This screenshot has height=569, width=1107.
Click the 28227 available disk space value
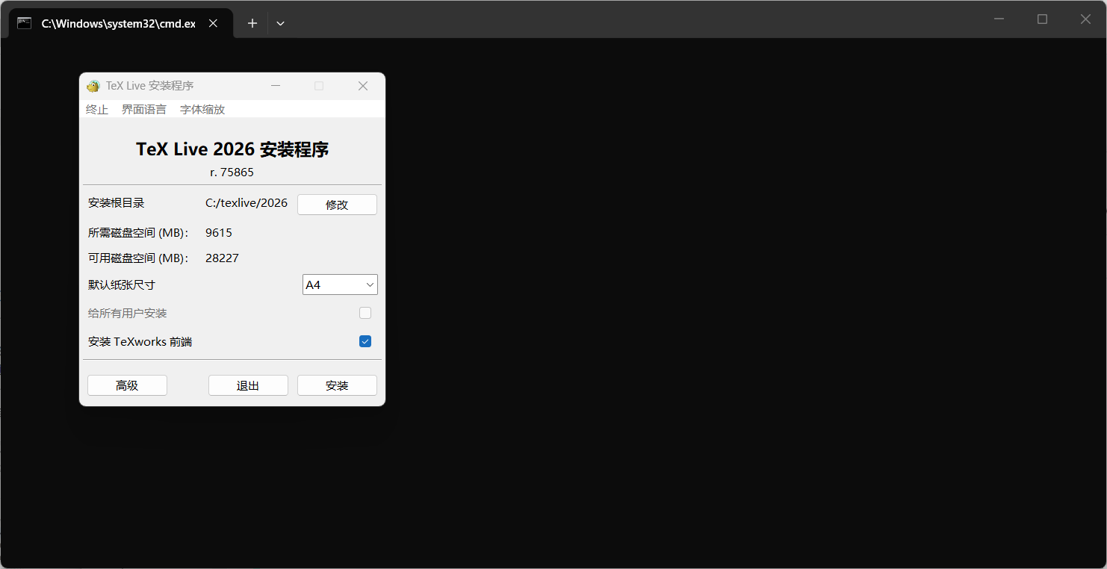pos(222,258)
